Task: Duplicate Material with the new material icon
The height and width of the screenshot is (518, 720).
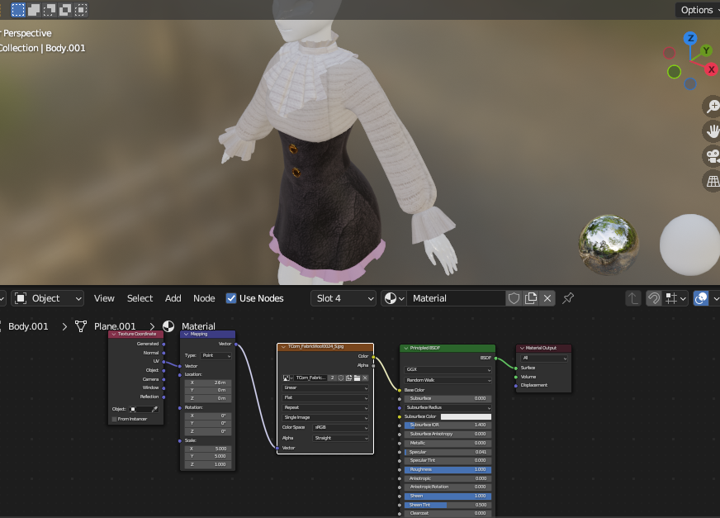Action: (531, 298)
